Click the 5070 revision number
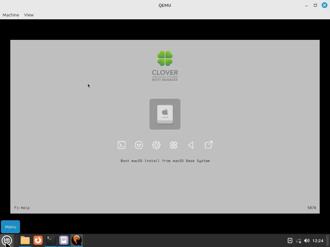Image resolution: width=330 pixels, height=247 pixels. (312, 208)
